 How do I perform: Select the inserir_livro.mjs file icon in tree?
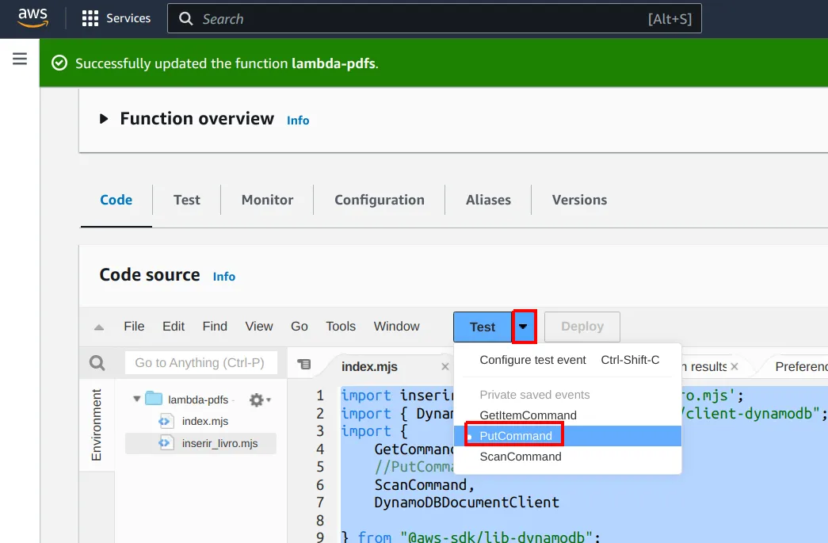[x=166, y=443]
